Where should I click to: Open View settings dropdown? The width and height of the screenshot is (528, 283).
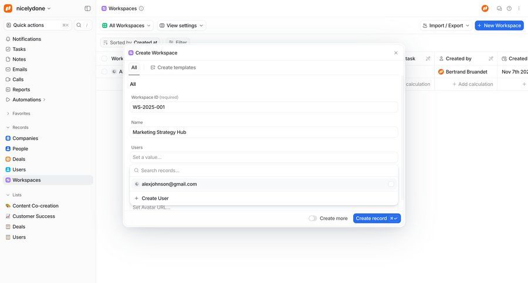[x=181, y=26]
